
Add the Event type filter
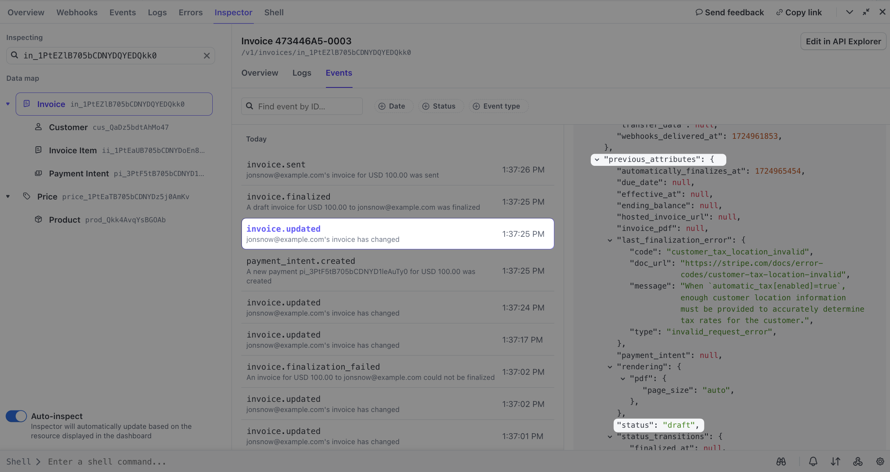pos(497,106)
